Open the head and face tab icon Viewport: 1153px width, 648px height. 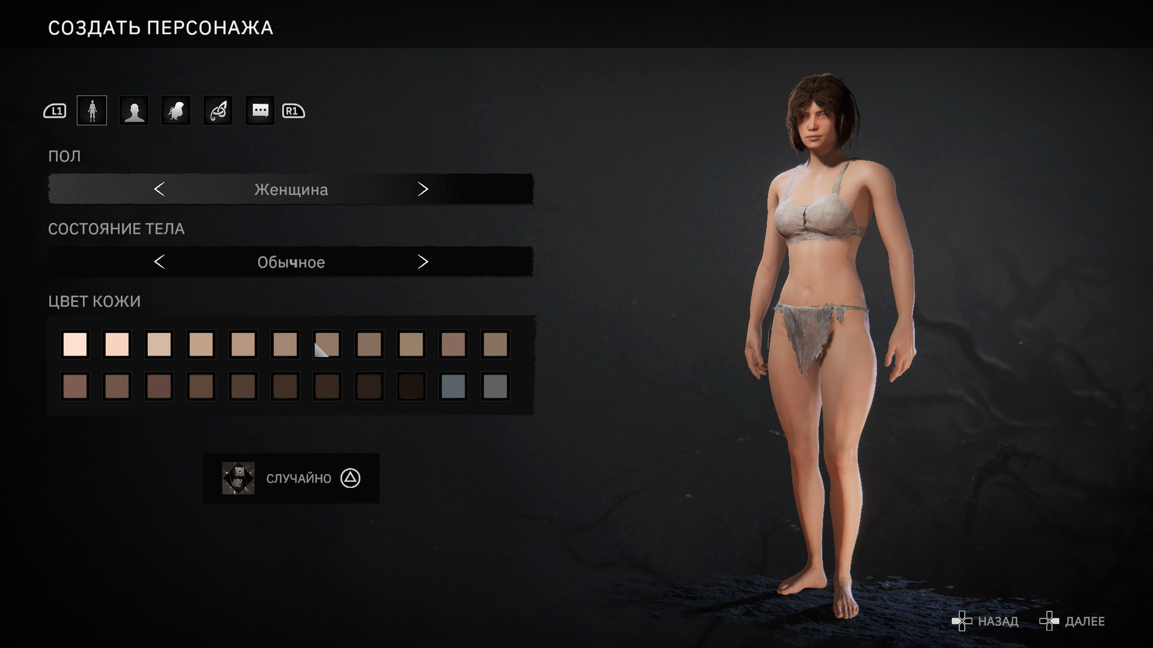point(134,110)
